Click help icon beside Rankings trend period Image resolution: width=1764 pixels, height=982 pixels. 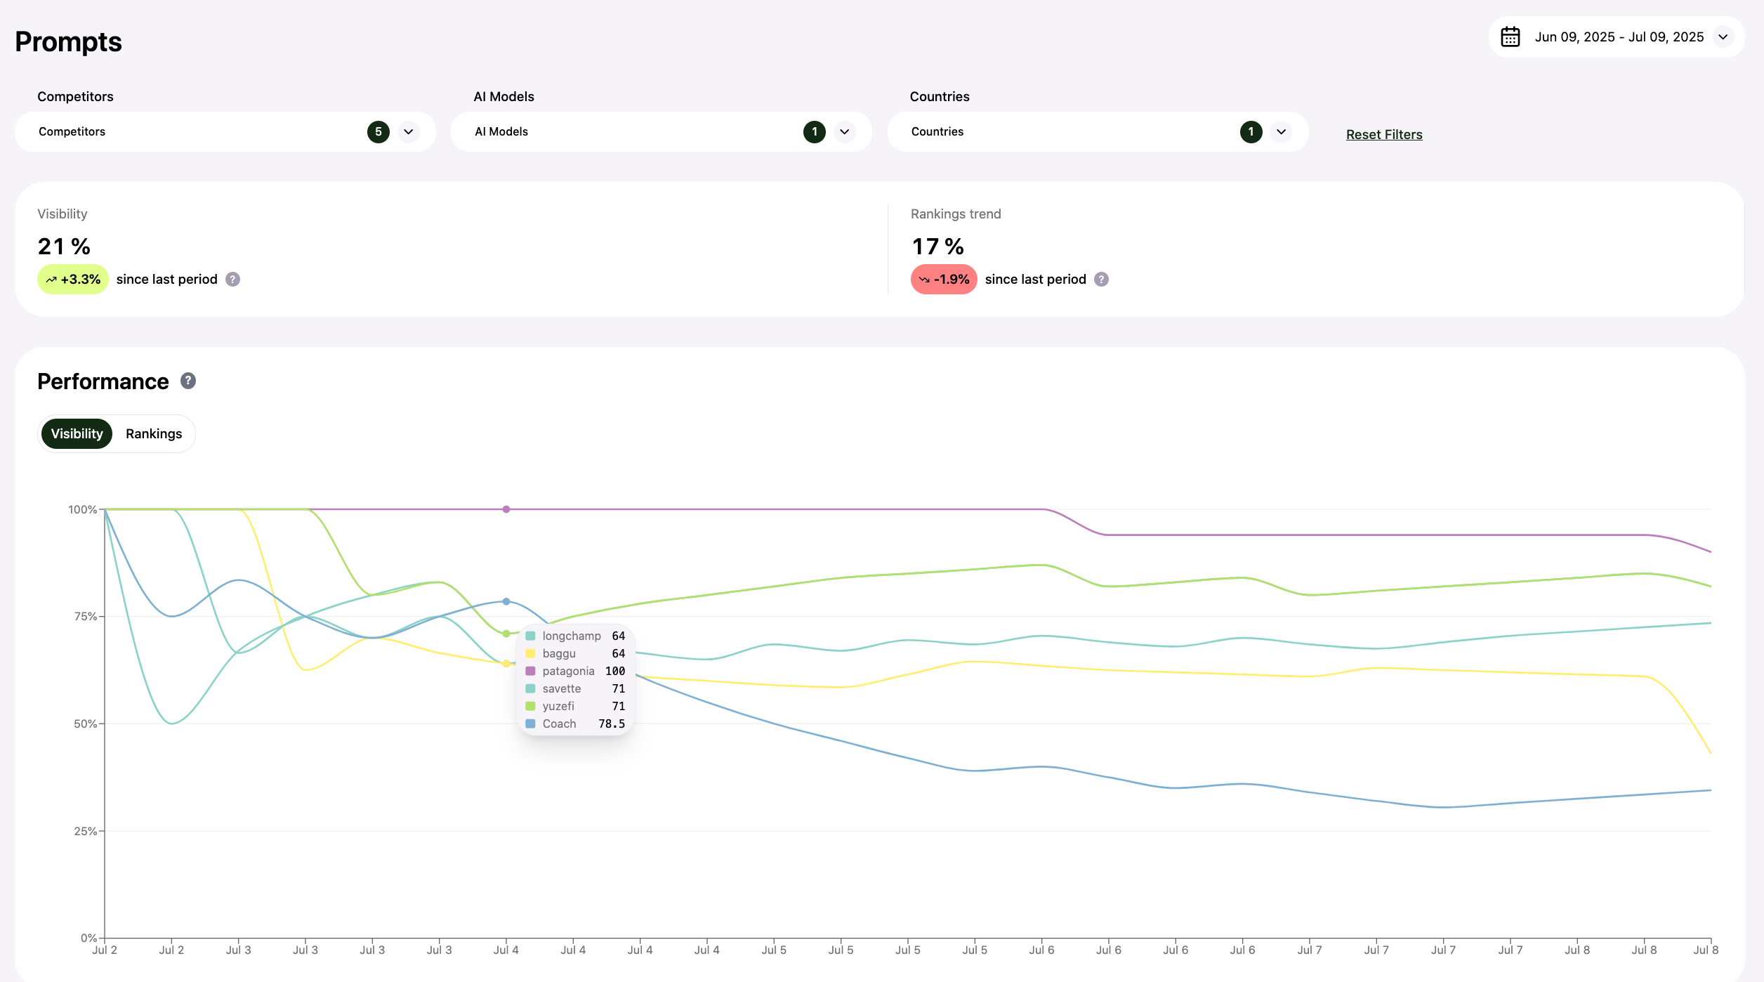1101,280
